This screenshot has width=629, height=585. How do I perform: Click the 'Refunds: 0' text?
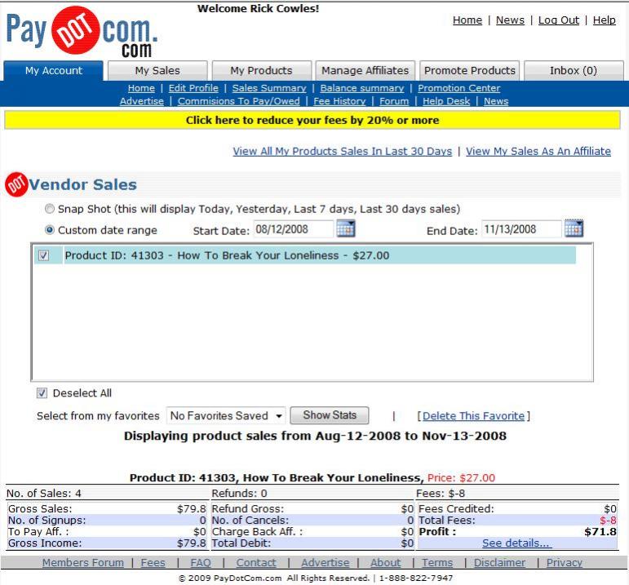(239, 494)
